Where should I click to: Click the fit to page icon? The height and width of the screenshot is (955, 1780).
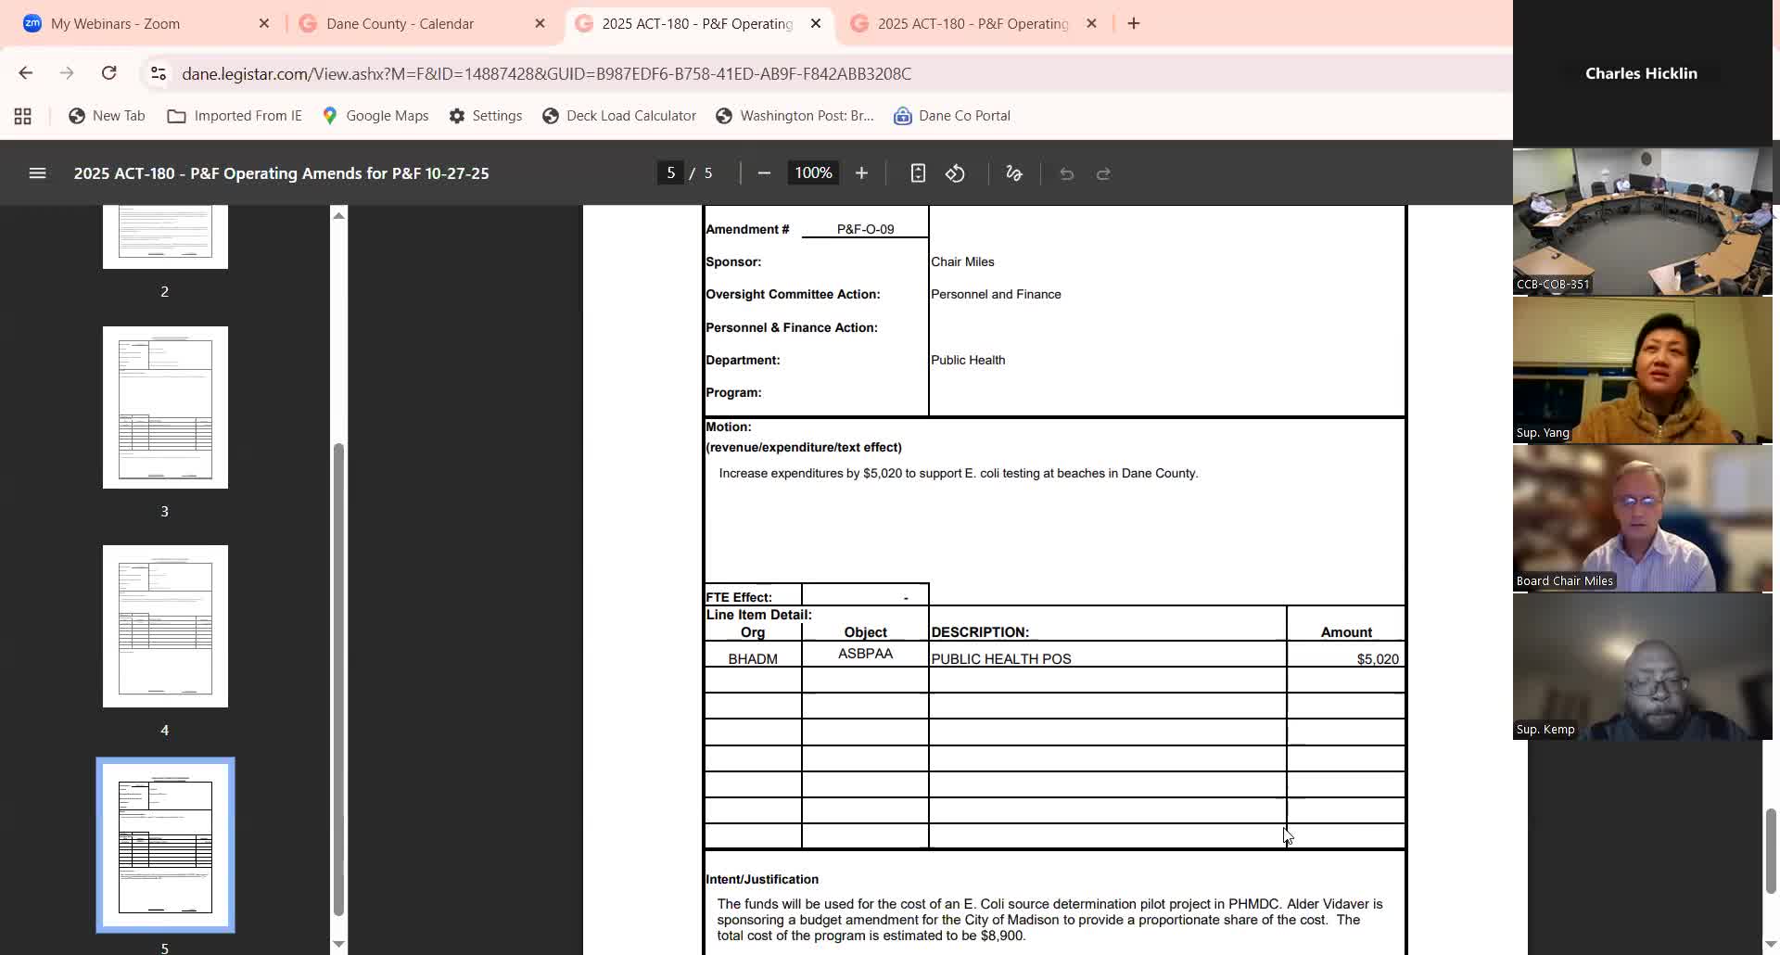click(x=918, y=173)
